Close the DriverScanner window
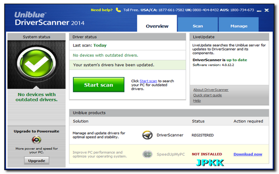This screenshot has width=279, height=174. 266,10
